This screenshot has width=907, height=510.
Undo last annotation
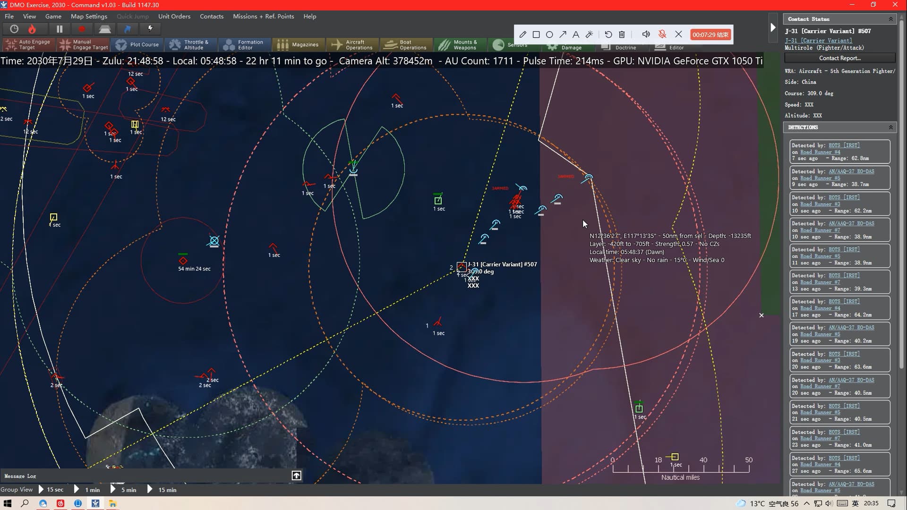tap(608, 34)
